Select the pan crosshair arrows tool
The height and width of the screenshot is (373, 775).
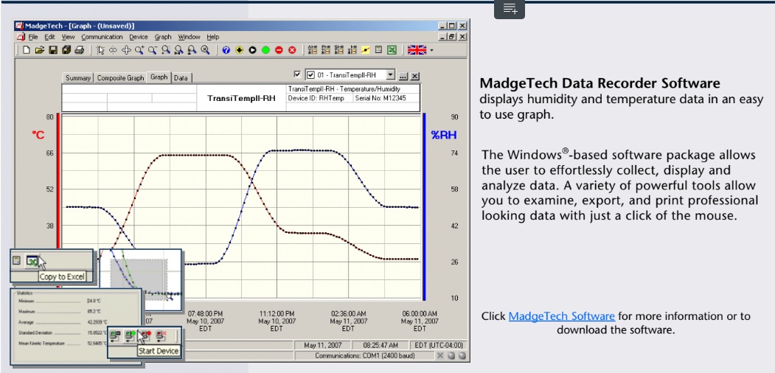(x=126, y=50)
